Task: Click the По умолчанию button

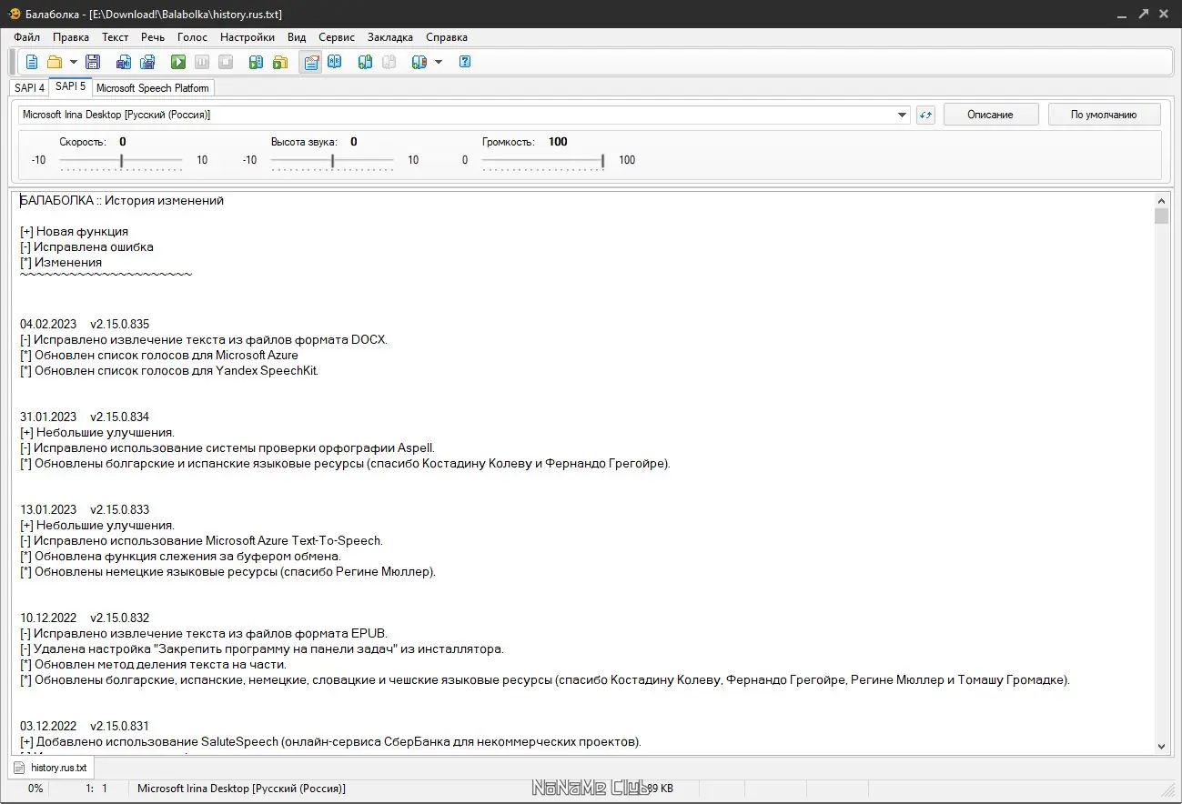Action: pyautogui.click(x=1104, y=115)
